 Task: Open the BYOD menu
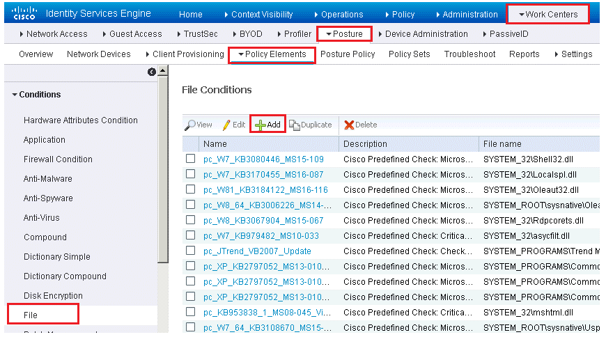point(247,34)
